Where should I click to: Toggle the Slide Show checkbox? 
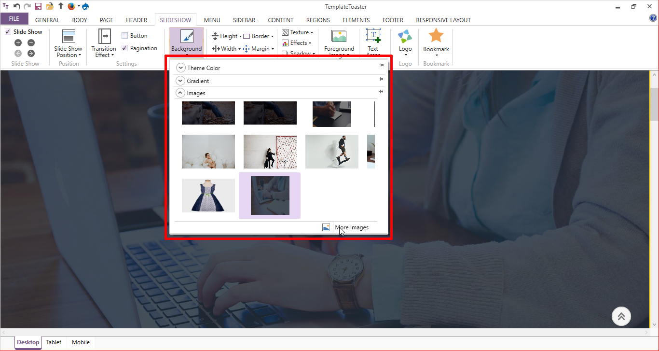point(8,32)
